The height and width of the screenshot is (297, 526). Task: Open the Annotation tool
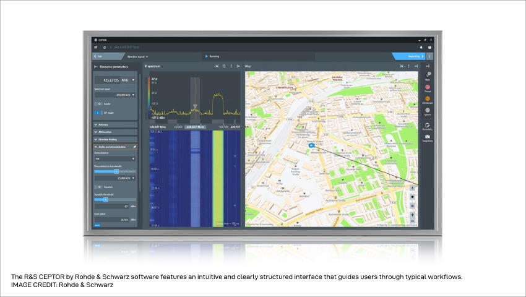(x=428, y=126)
